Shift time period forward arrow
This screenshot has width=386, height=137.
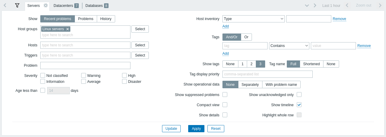point(380,5)
